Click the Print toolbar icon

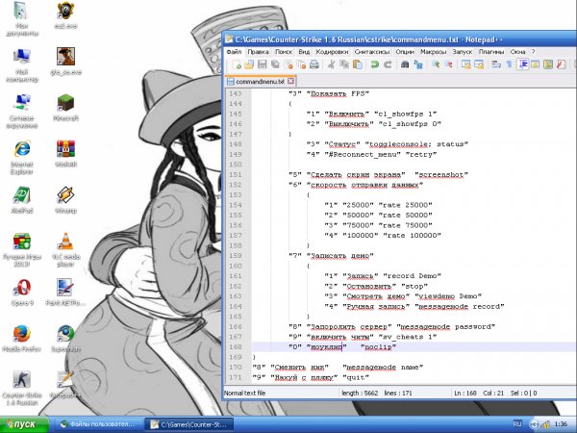[314, 64]
